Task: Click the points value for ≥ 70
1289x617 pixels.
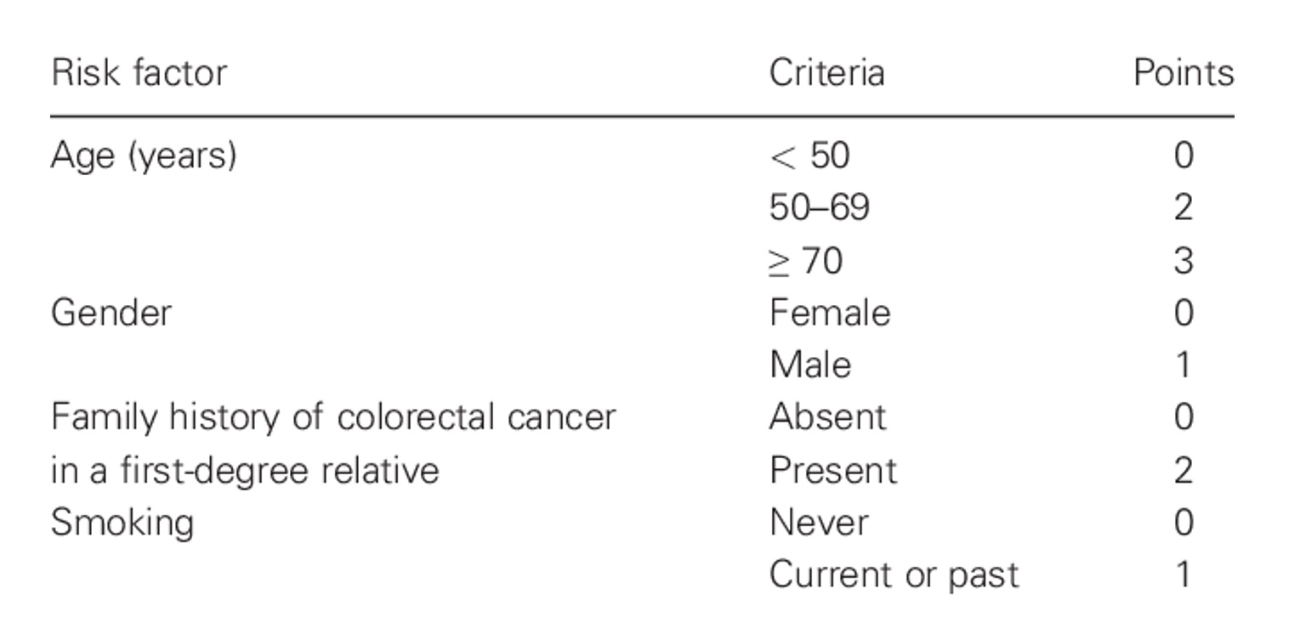Action: tap(1183, 261)
